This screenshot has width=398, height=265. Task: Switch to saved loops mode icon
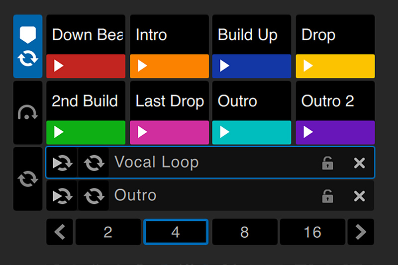point(28,179)
